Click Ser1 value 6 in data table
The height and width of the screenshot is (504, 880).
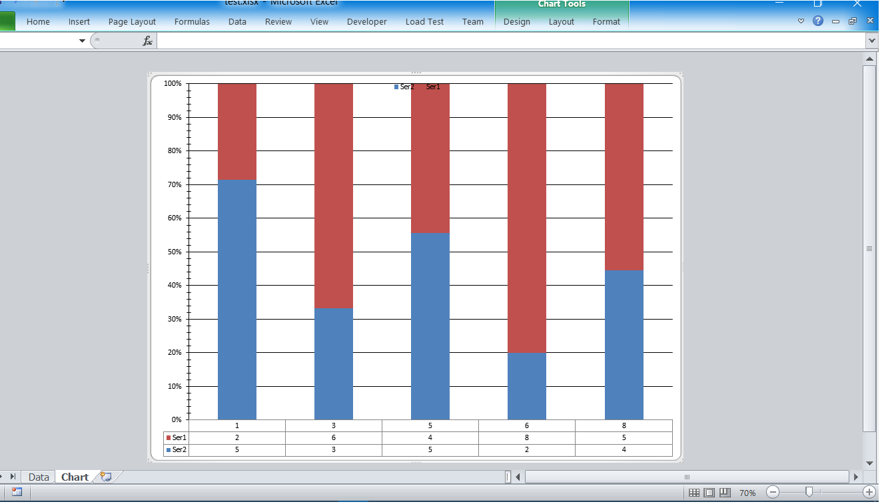point(334,438)
